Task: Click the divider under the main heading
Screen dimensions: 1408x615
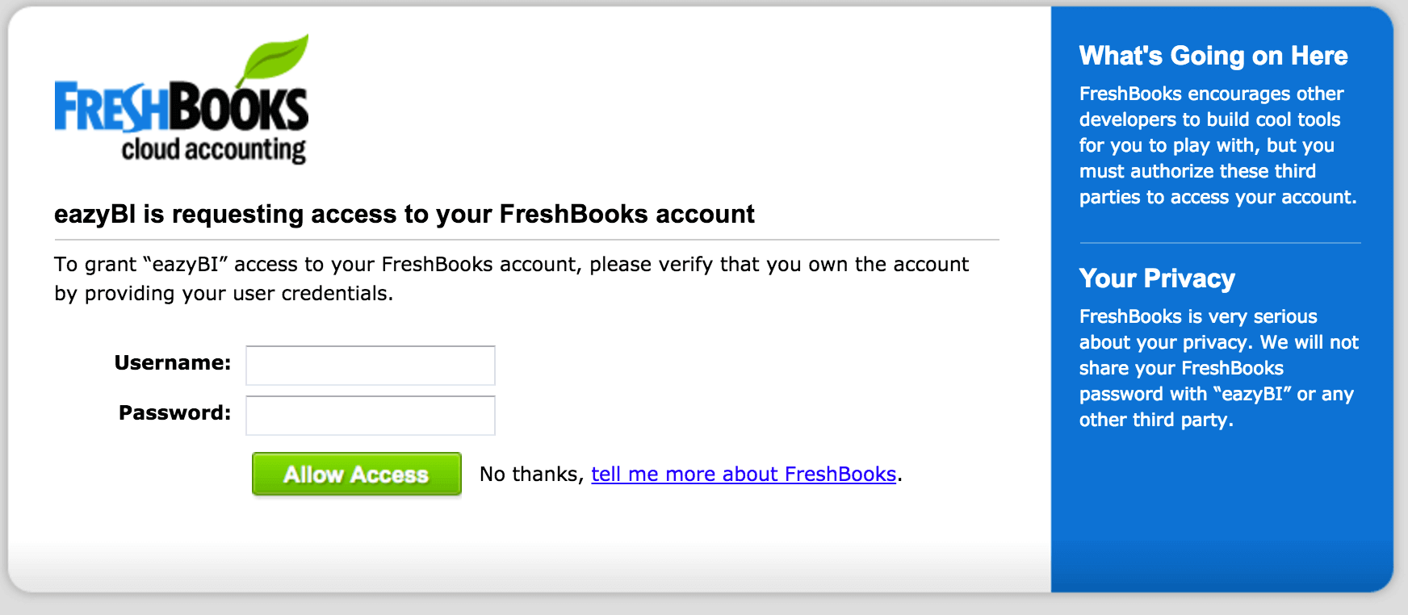Action: coord(526,240)
